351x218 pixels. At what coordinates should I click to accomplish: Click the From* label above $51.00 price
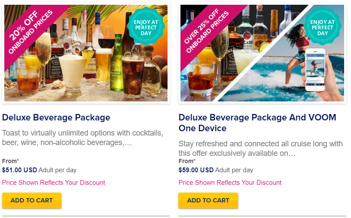10,161
